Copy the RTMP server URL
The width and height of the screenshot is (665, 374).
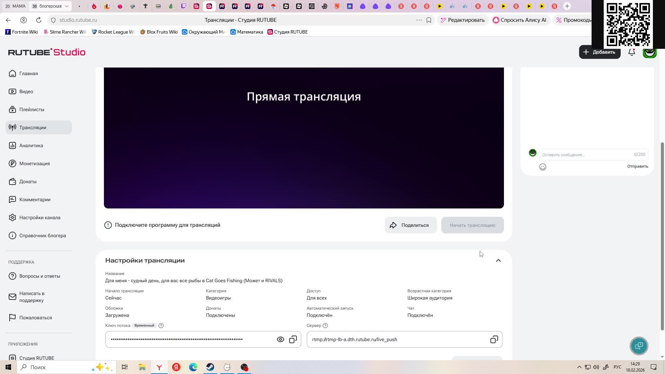pos(494,339)
